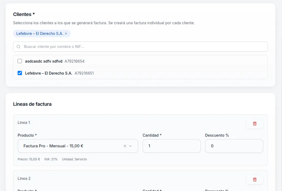Click the magnifier icon in client search
This screenshot has height=191, width=282.
[18, 47]
